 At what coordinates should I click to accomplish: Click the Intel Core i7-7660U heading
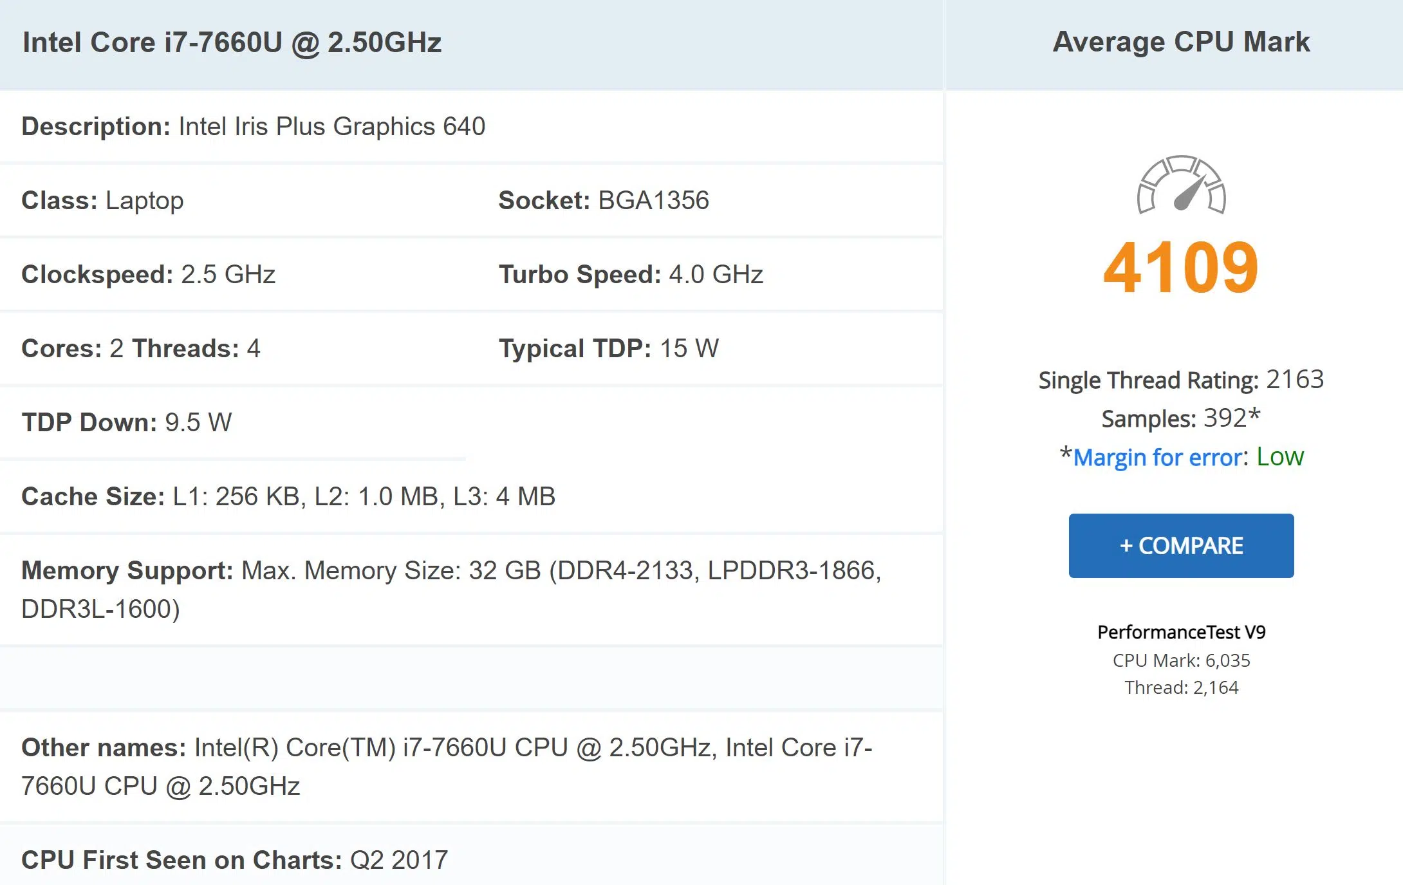click(x=232, y=42)
